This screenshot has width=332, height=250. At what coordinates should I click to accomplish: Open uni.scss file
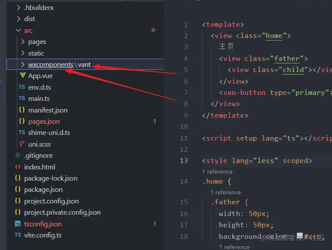click(x=39, y=144)
